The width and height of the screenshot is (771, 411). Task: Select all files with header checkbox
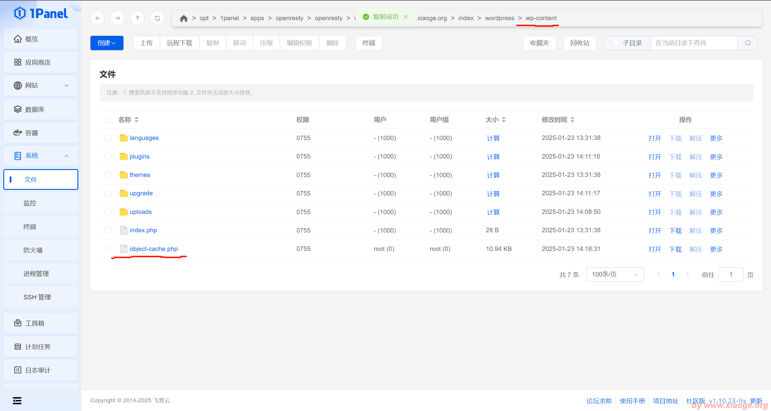click(108, 120)
